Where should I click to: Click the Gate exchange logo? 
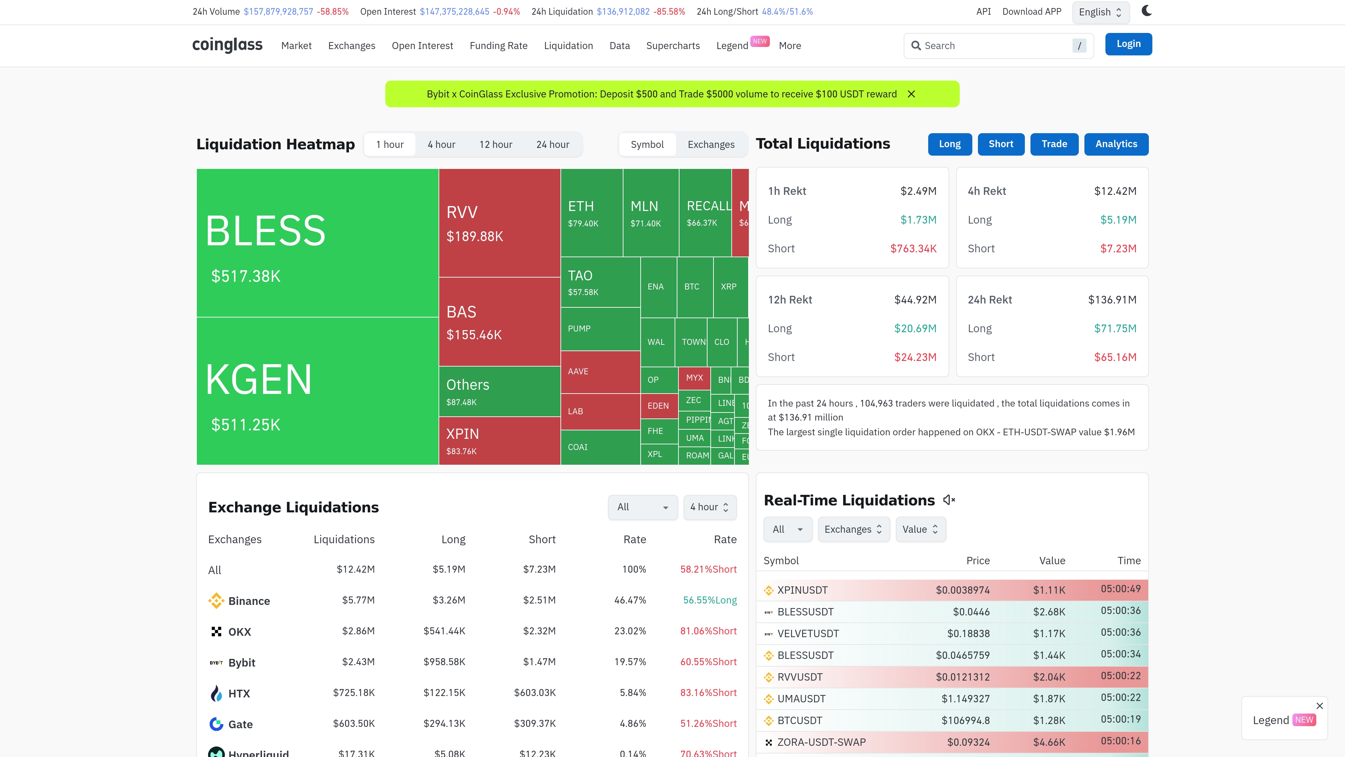coord(216,724)
